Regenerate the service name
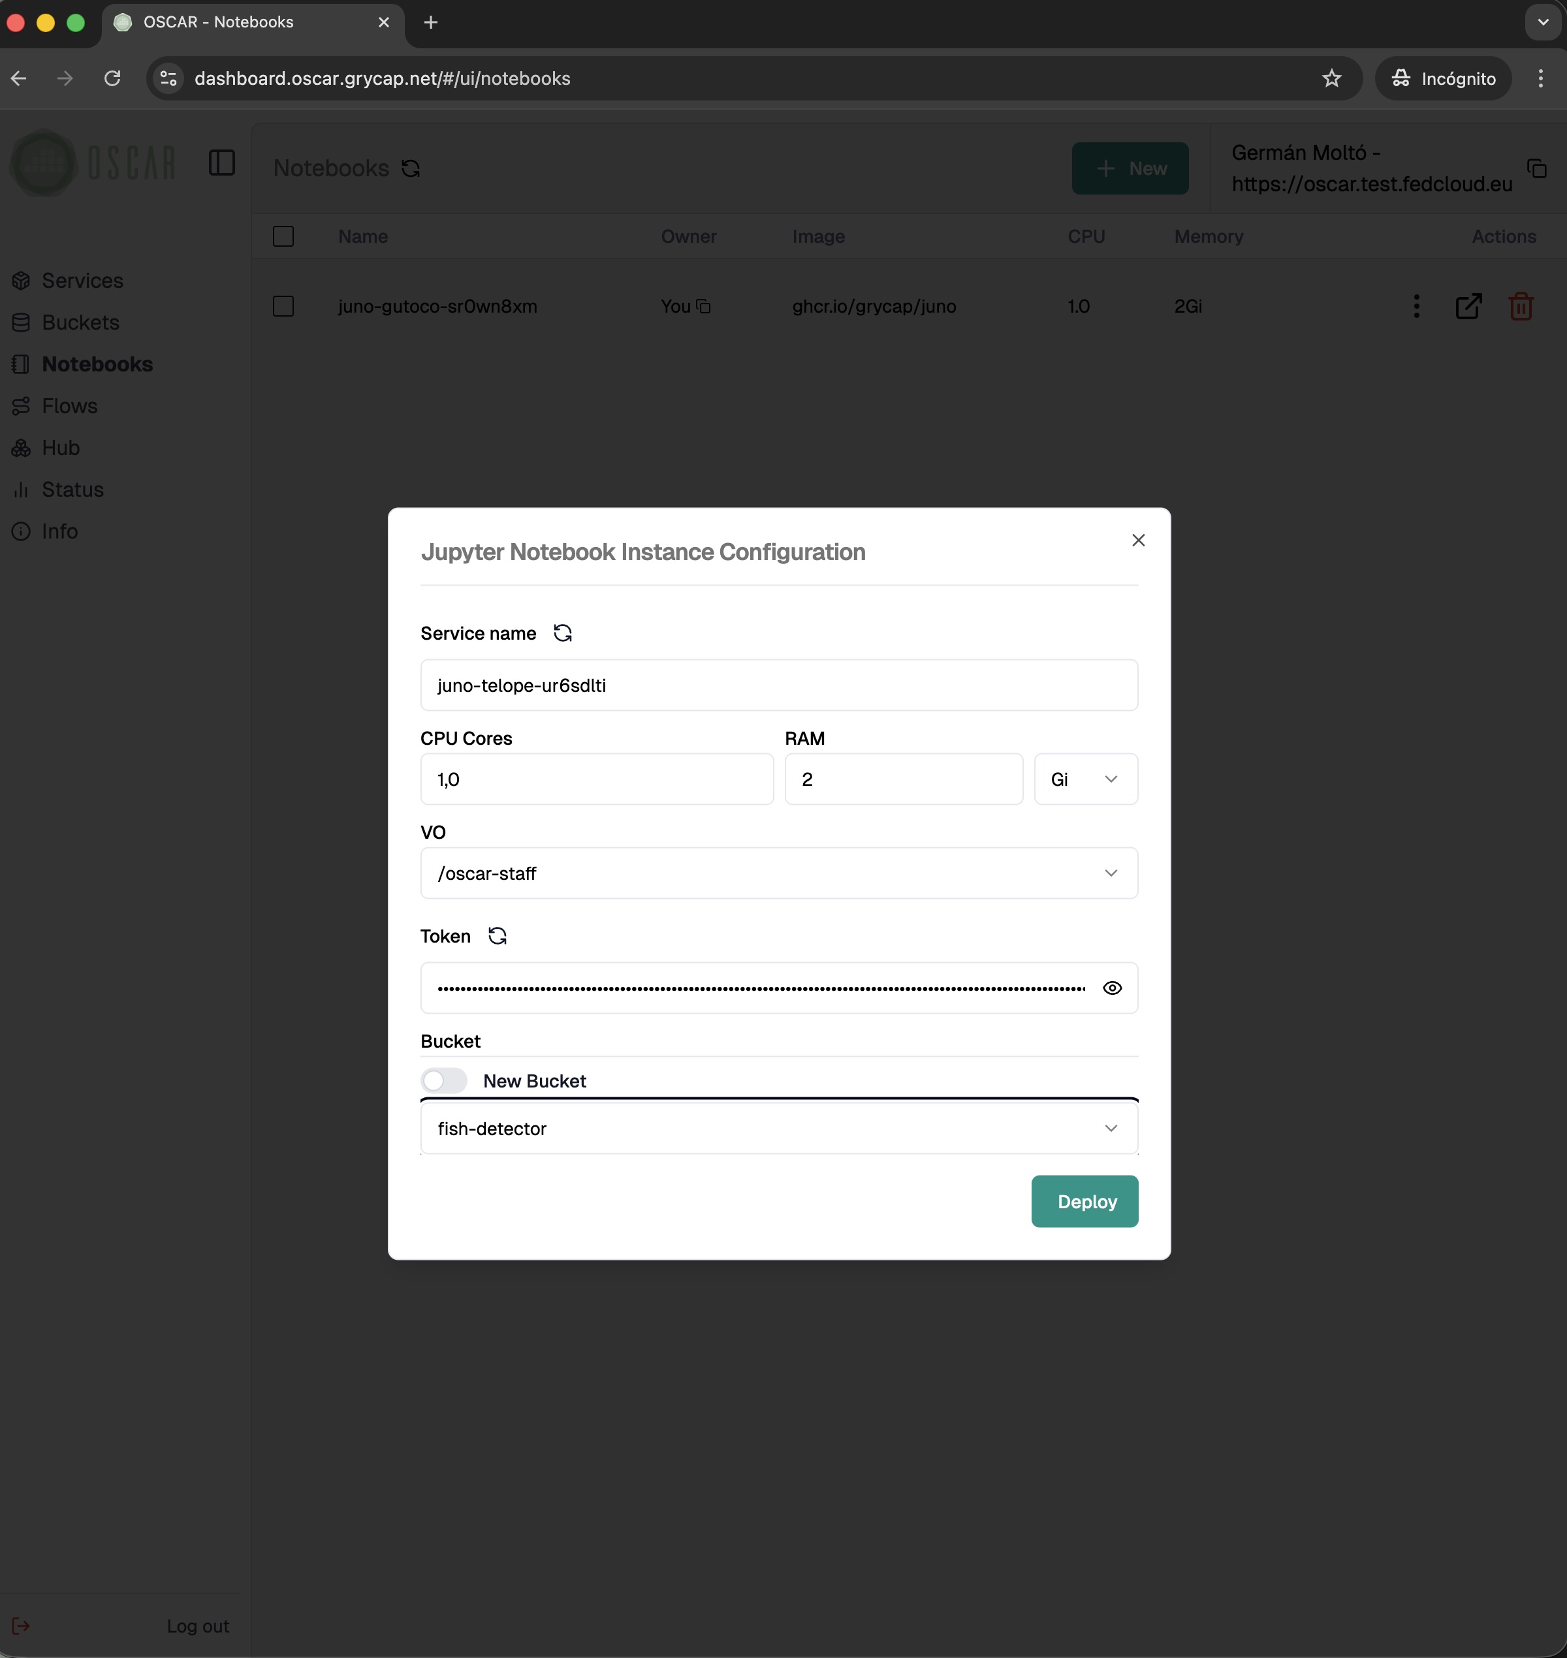The width and height of the screenshot is (1567, 1658). pyautogui.click(x=562, y=633)
